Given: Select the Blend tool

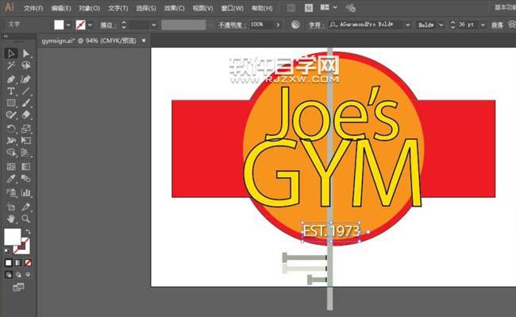Looking at the screenshot, I should [x=25, y=179].
